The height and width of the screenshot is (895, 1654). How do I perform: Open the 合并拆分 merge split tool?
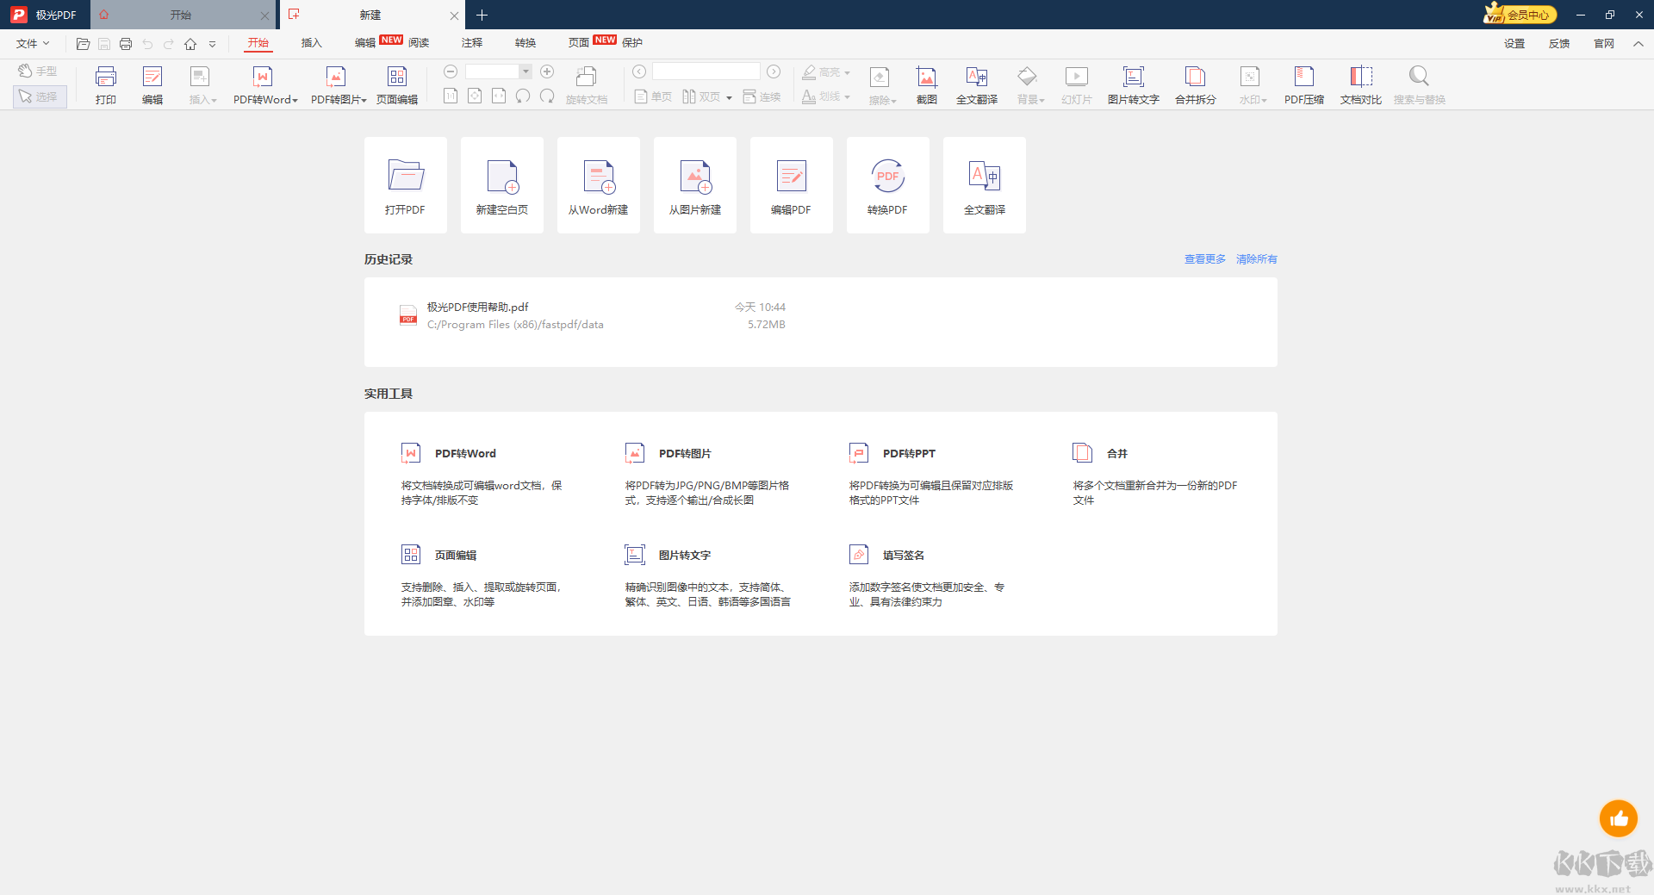tap(1196, 84)
